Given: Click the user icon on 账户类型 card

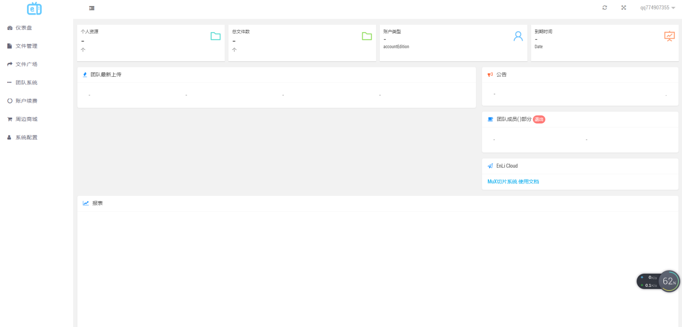Looking at the screenshot, I should (518, 36).
